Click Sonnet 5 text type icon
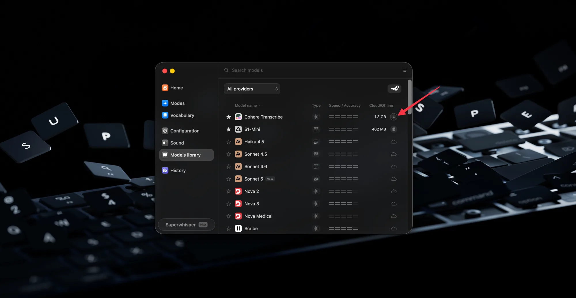 [x=316, y=179]
